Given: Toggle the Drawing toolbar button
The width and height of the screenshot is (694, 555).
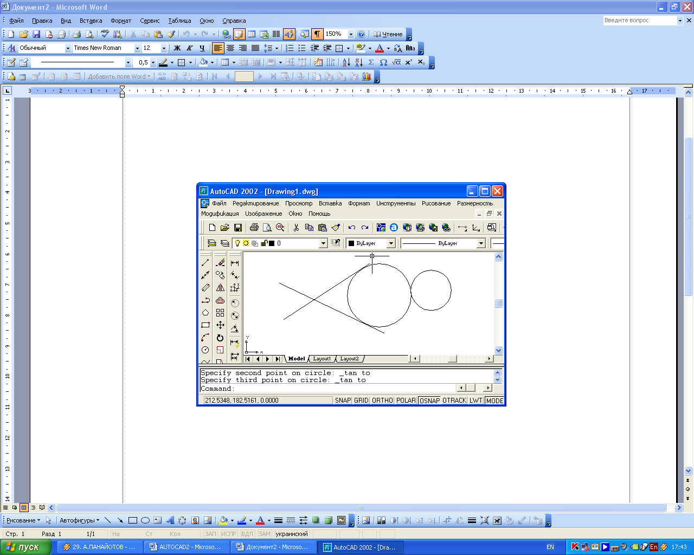Looking at the screenshot, I should (289, 34).
